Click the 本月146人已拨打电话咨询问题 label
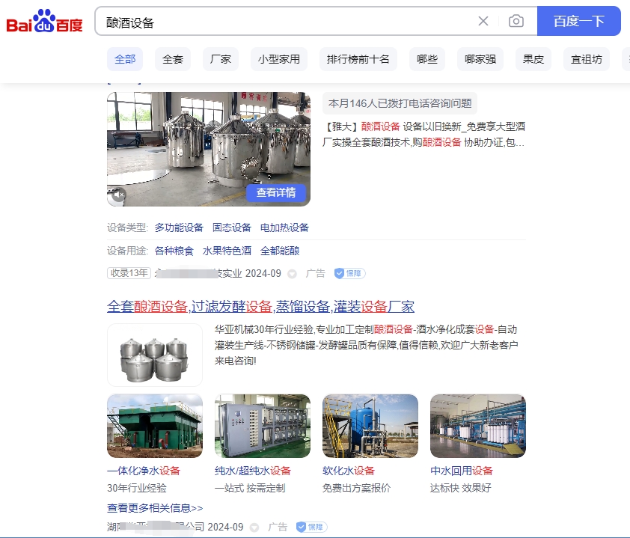This screenshot has height=538, width=630. (400, 104)
